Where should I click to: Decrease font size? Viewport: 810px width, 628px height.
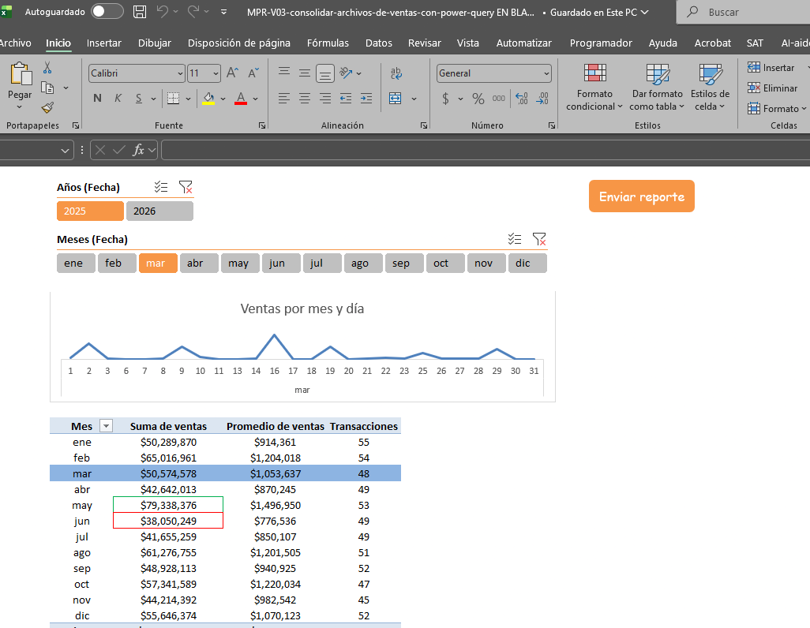point(253,73)
